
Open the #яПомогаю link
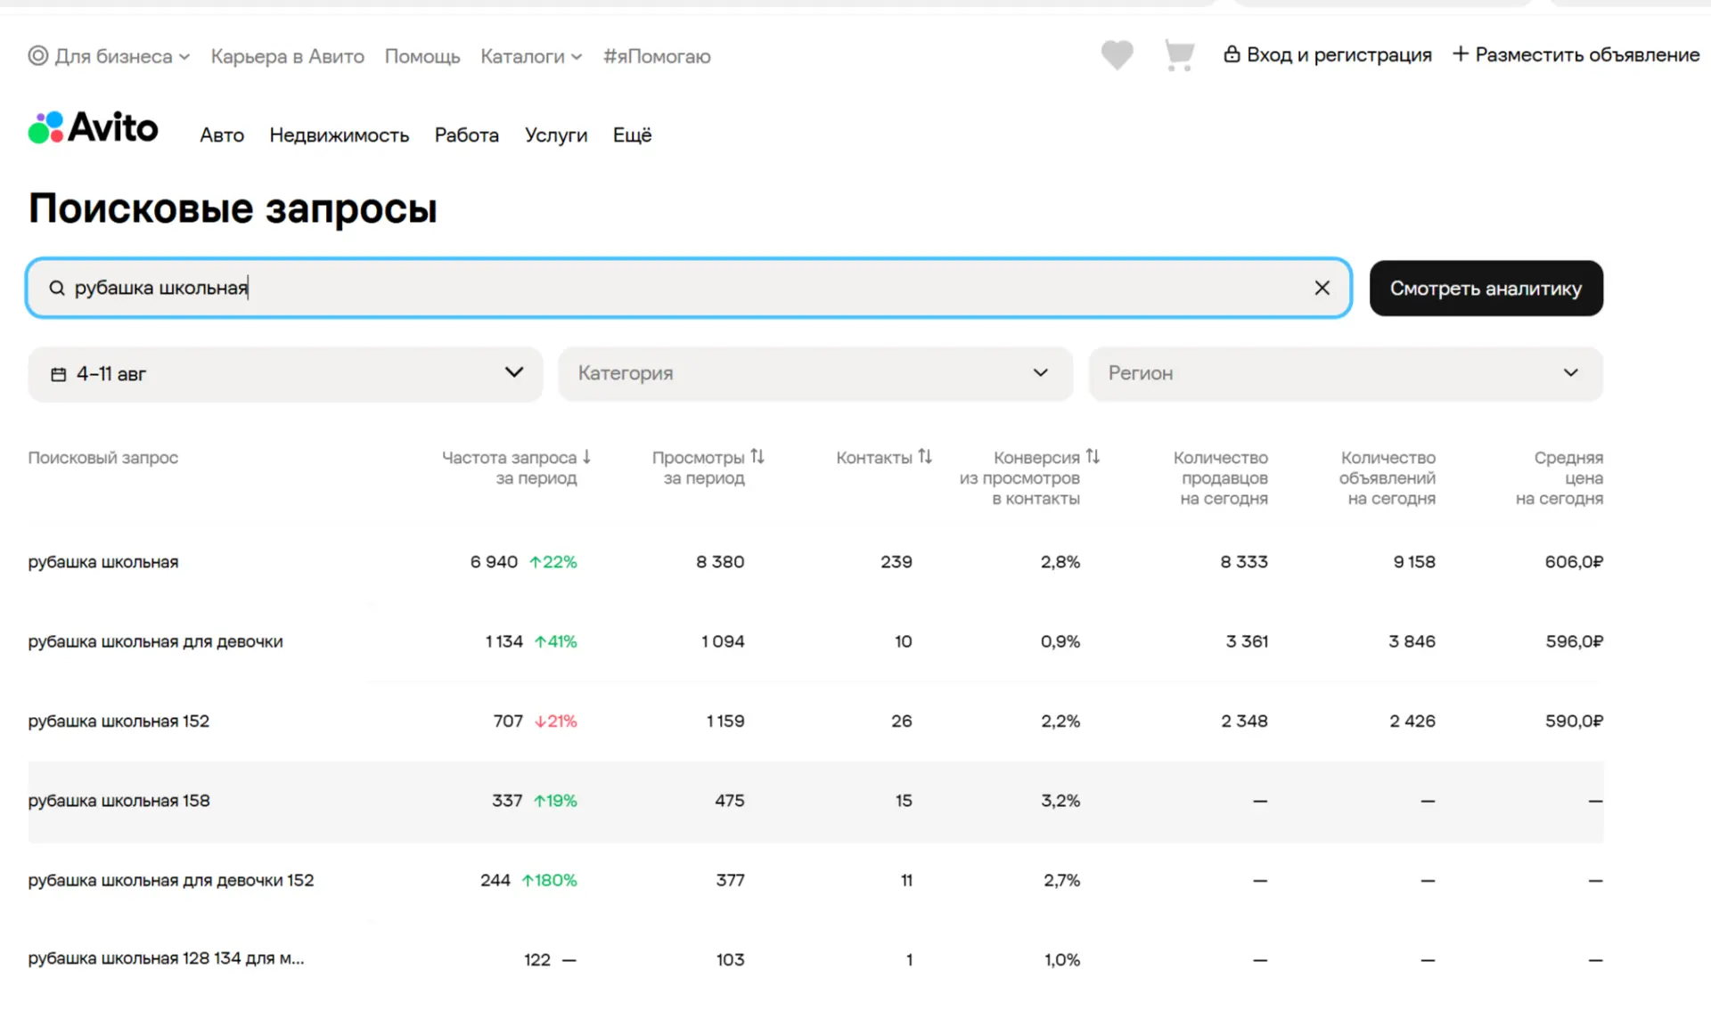pyautogui.click(x=657, y=56)
